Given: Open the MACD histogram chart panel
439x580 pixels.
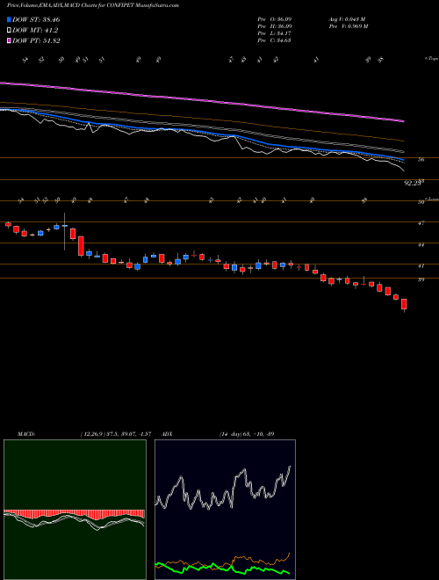Looking at the screenshot, I should click(75, 510).
